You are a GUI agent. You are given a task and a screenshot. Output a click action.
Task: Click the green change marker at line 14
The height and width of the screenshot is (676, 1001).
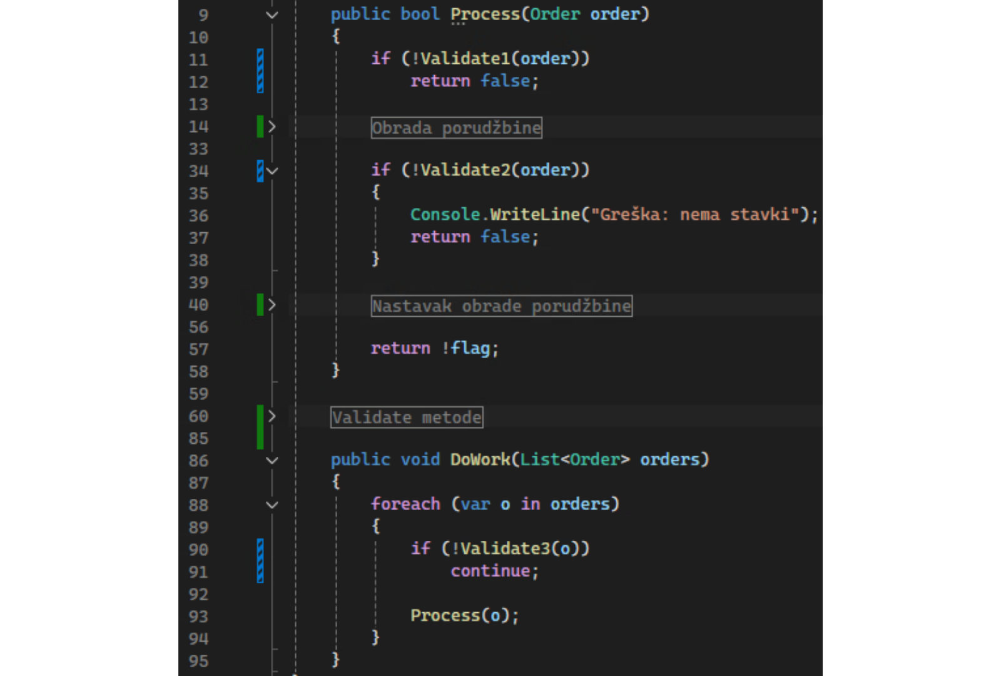click(260, 126)
